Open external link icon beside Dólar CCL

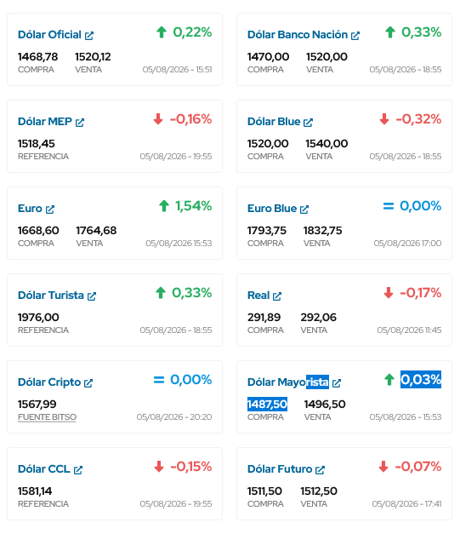(x=78, y=469)
